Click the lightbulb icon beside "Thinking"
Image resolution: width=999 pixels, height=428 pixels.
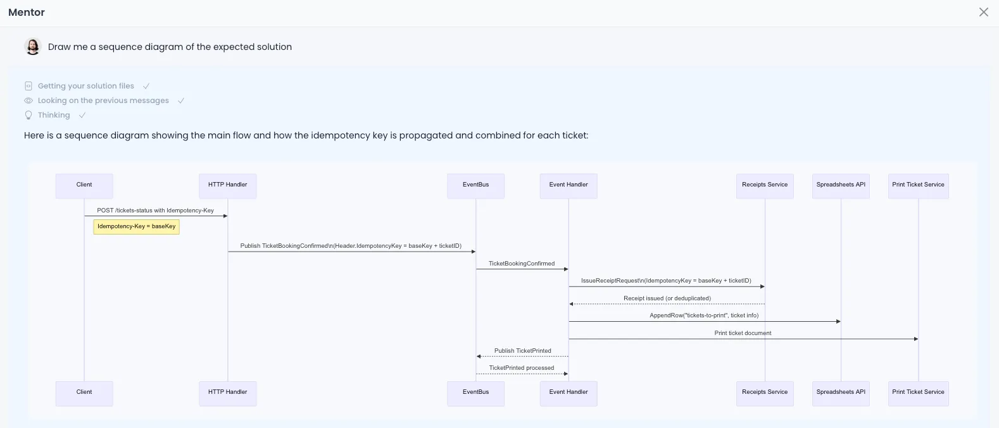pos(28,115)
